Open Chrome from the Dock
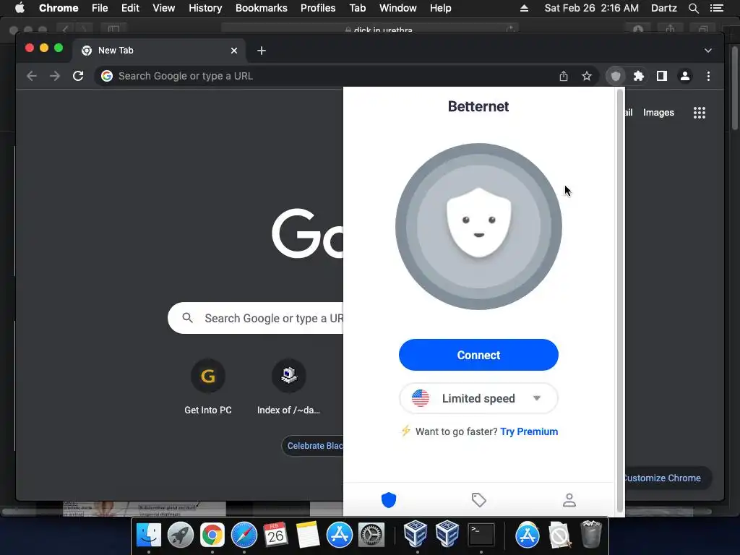Screen dimensions: 740x555 (212, 535)
